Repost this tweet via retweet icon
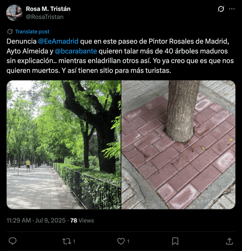Viewport: 242px width, 251px height. click(66, 241)
